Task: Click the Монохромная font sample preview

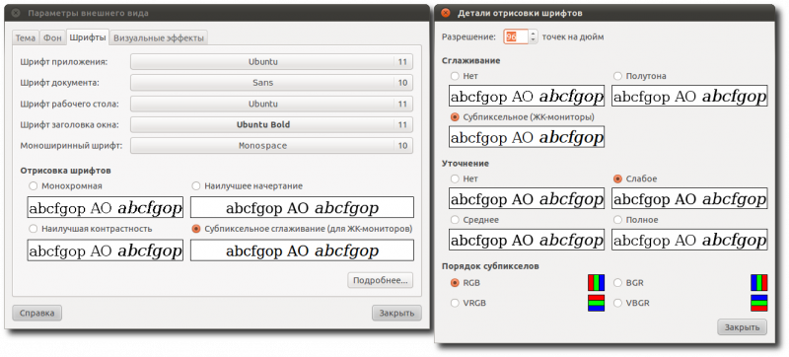Action: [106, 207]
